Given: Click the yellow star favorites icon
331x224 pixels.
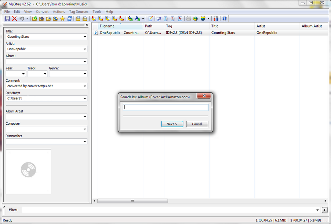Looking at the screenshot, I should coord(62,19).
